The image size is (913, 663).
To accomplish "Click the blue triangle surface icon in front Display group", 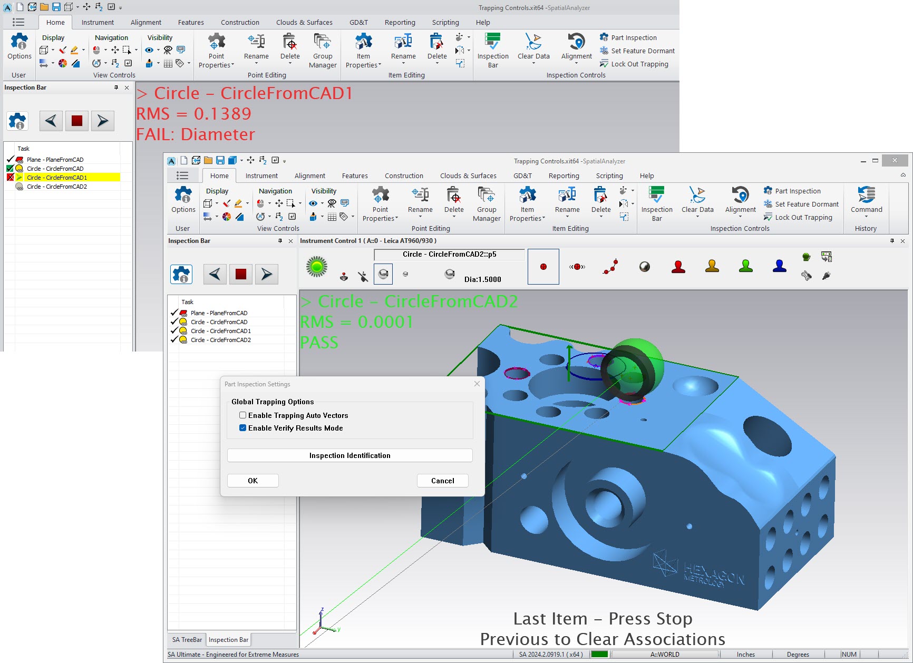I will point(239,217).
